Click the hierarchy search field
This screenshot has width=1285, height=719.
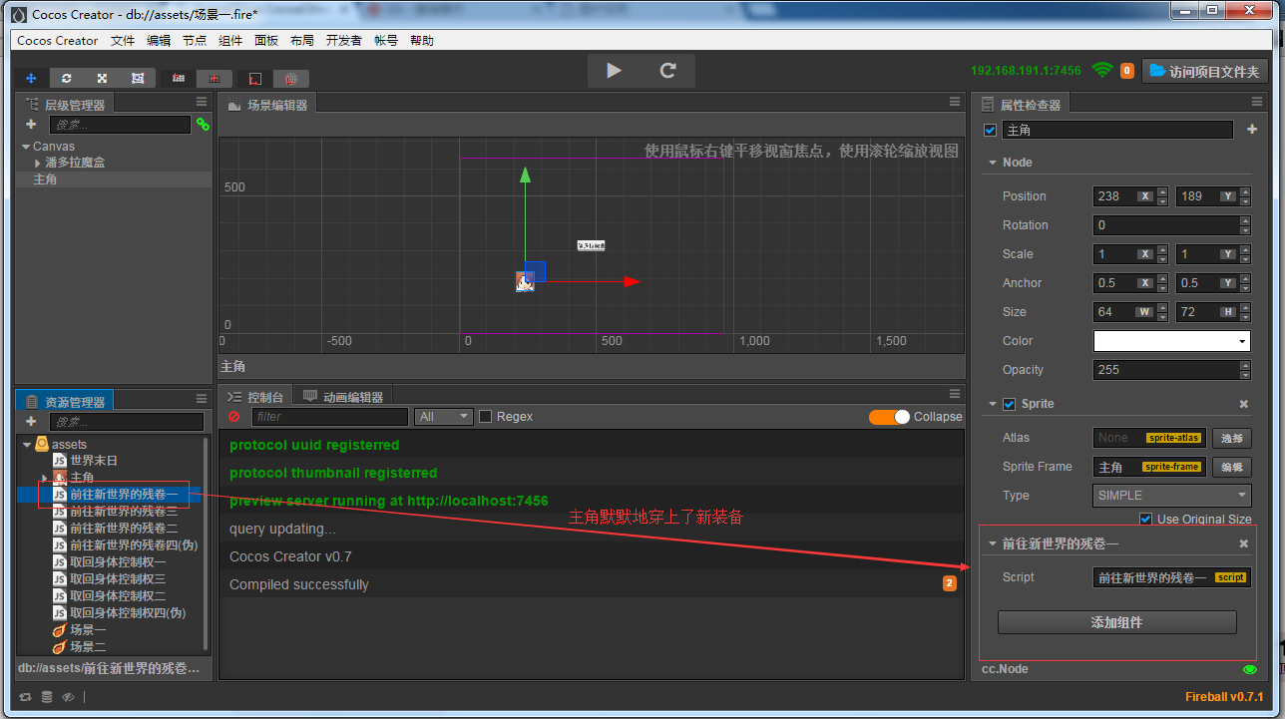(x=121, y=125)
